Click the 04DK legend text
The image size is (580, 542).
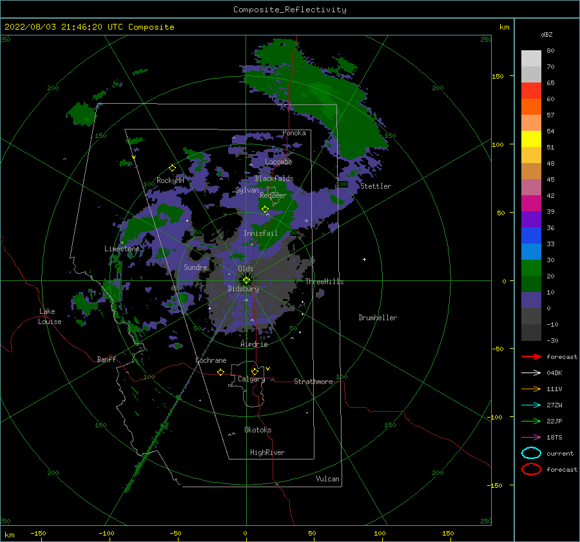554,373
